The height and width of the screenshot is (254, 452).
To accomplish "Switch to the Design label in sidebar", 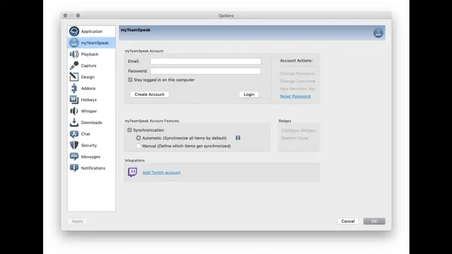I will pos(88,77).
